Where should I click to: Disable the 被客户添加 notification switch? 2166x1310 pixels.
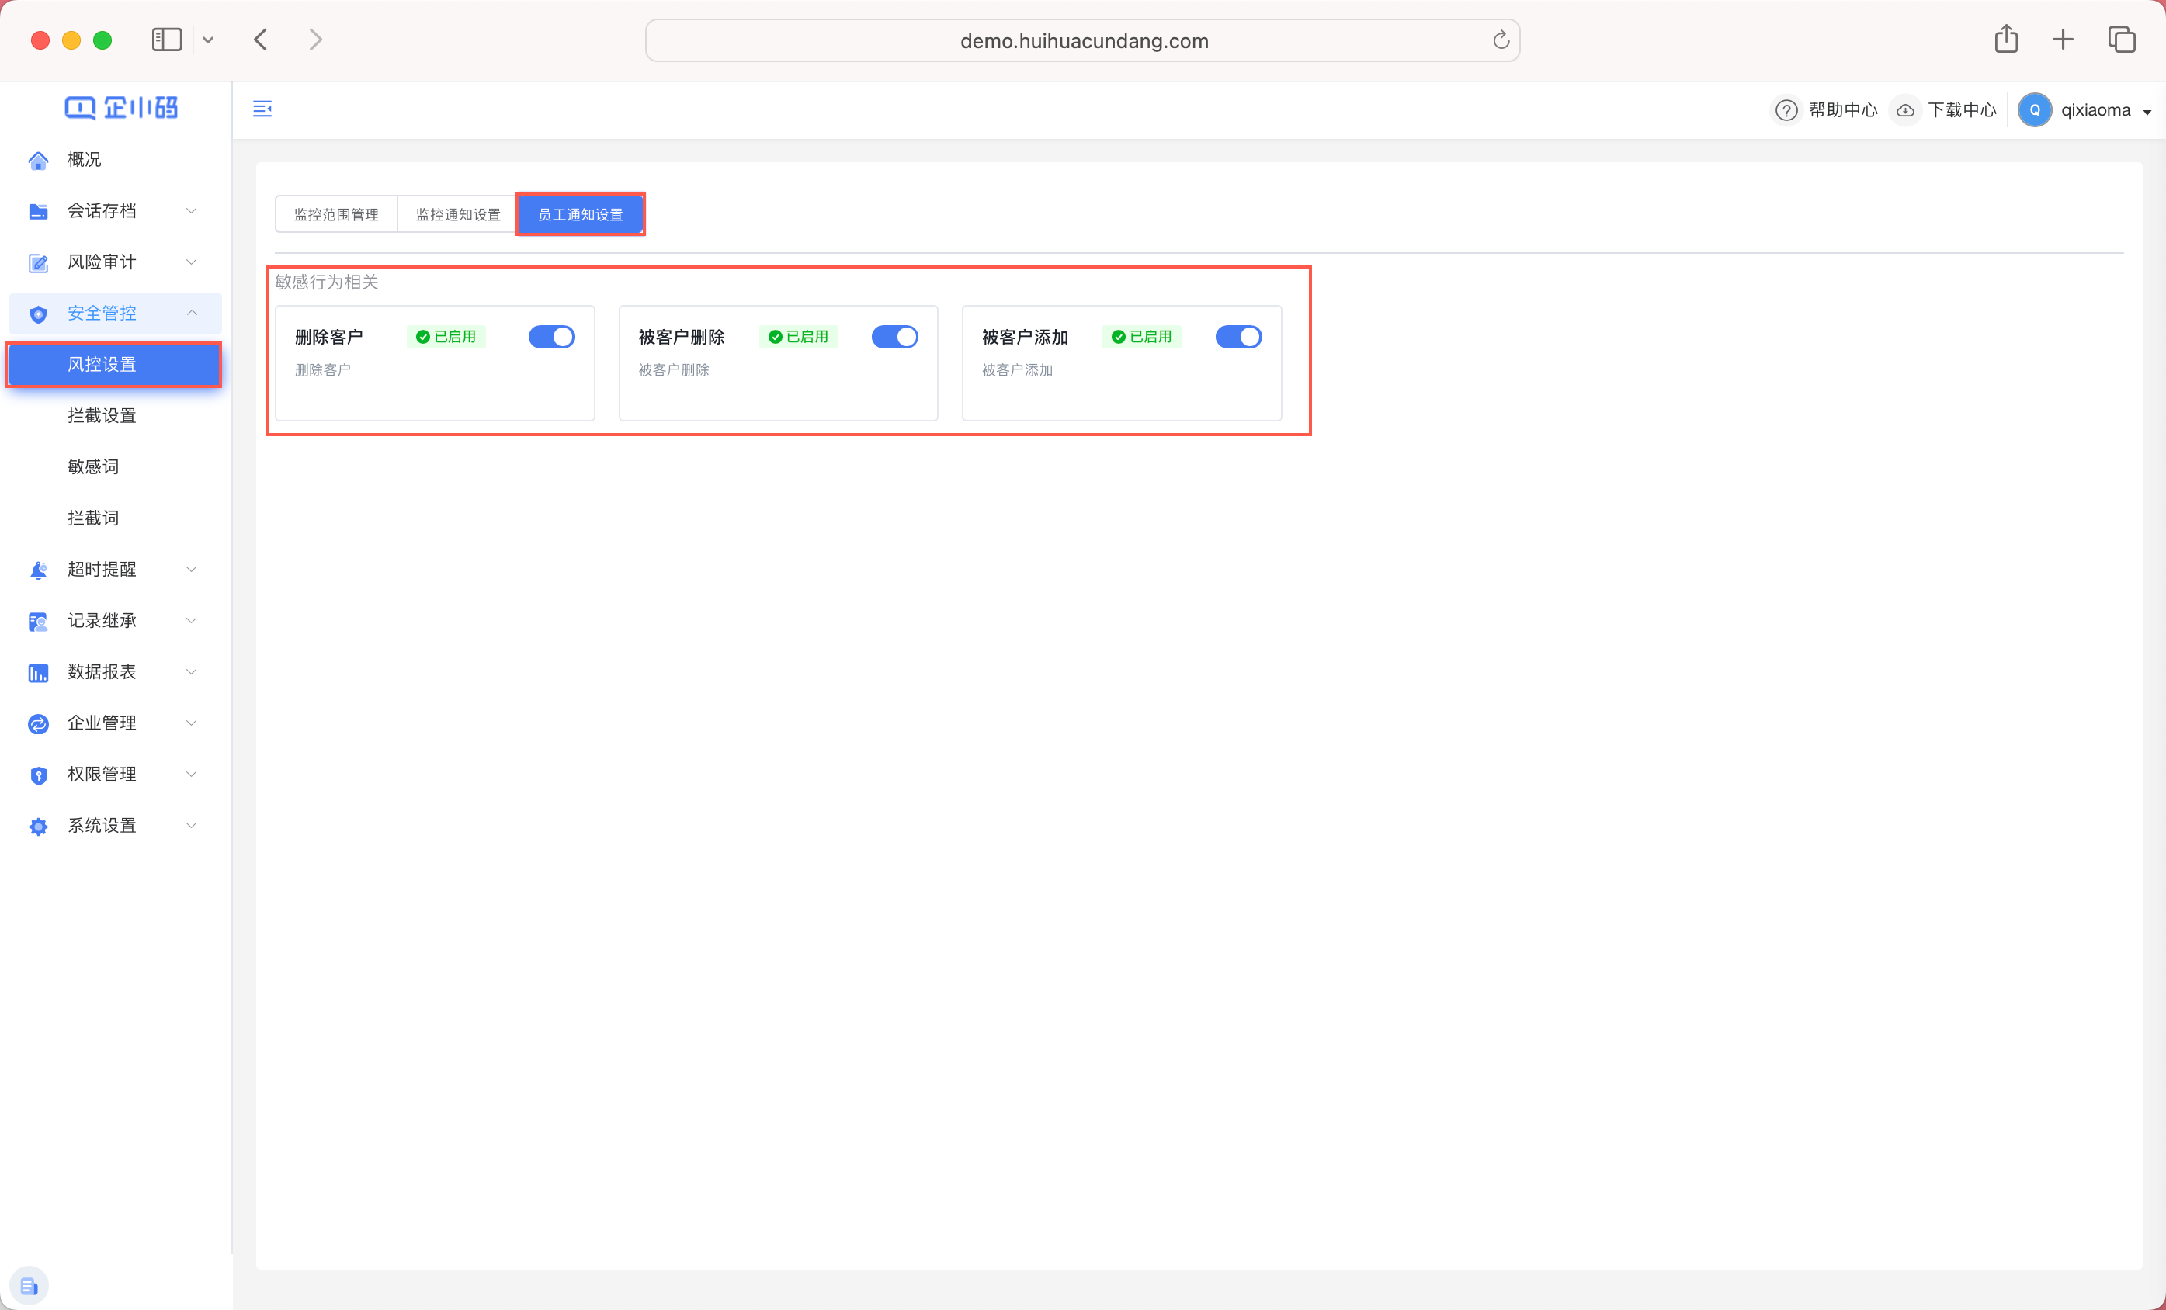[1238, 337]
